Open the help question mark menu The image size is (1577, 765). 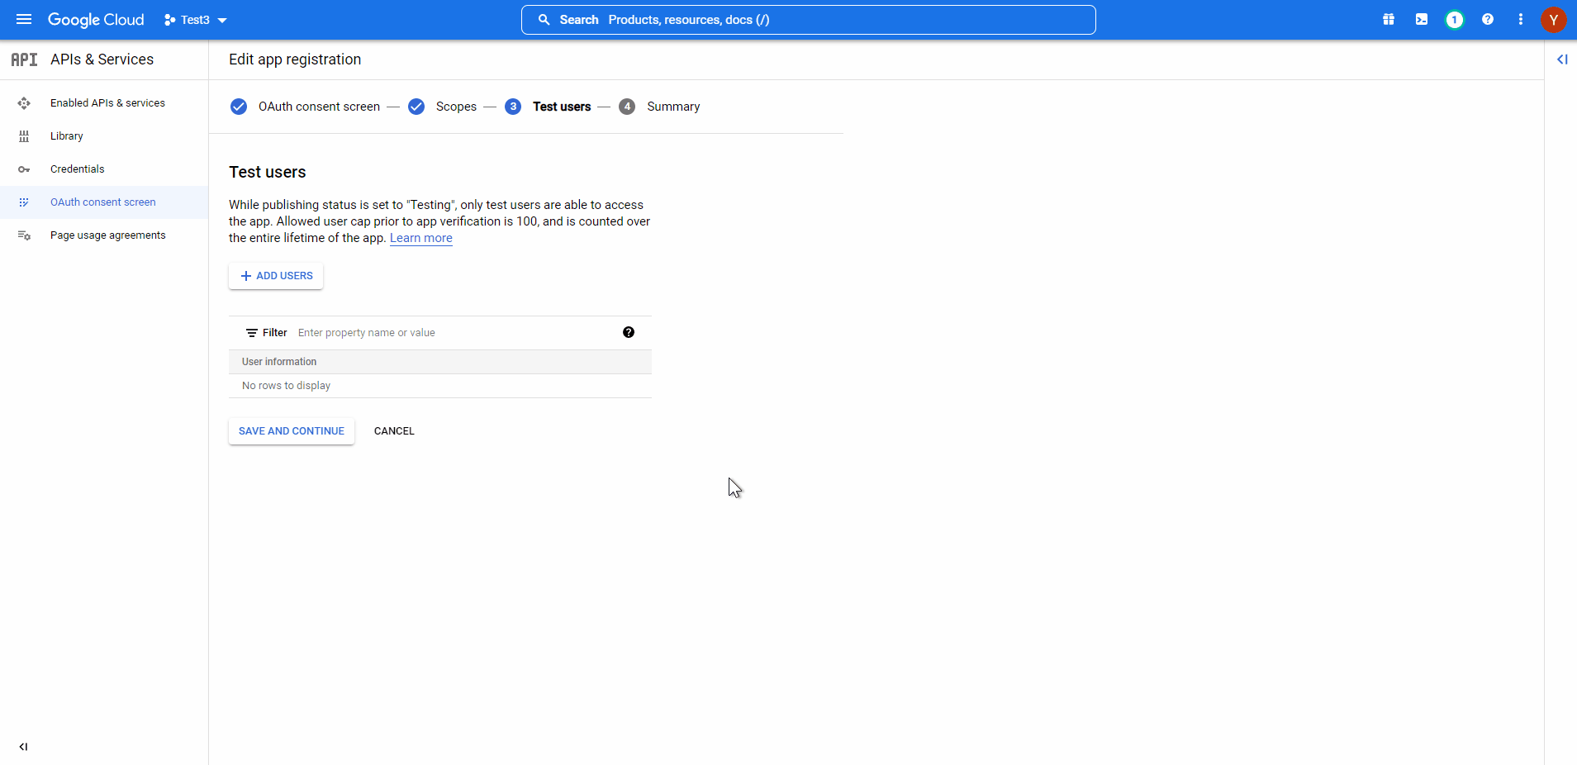point(1488,20)
